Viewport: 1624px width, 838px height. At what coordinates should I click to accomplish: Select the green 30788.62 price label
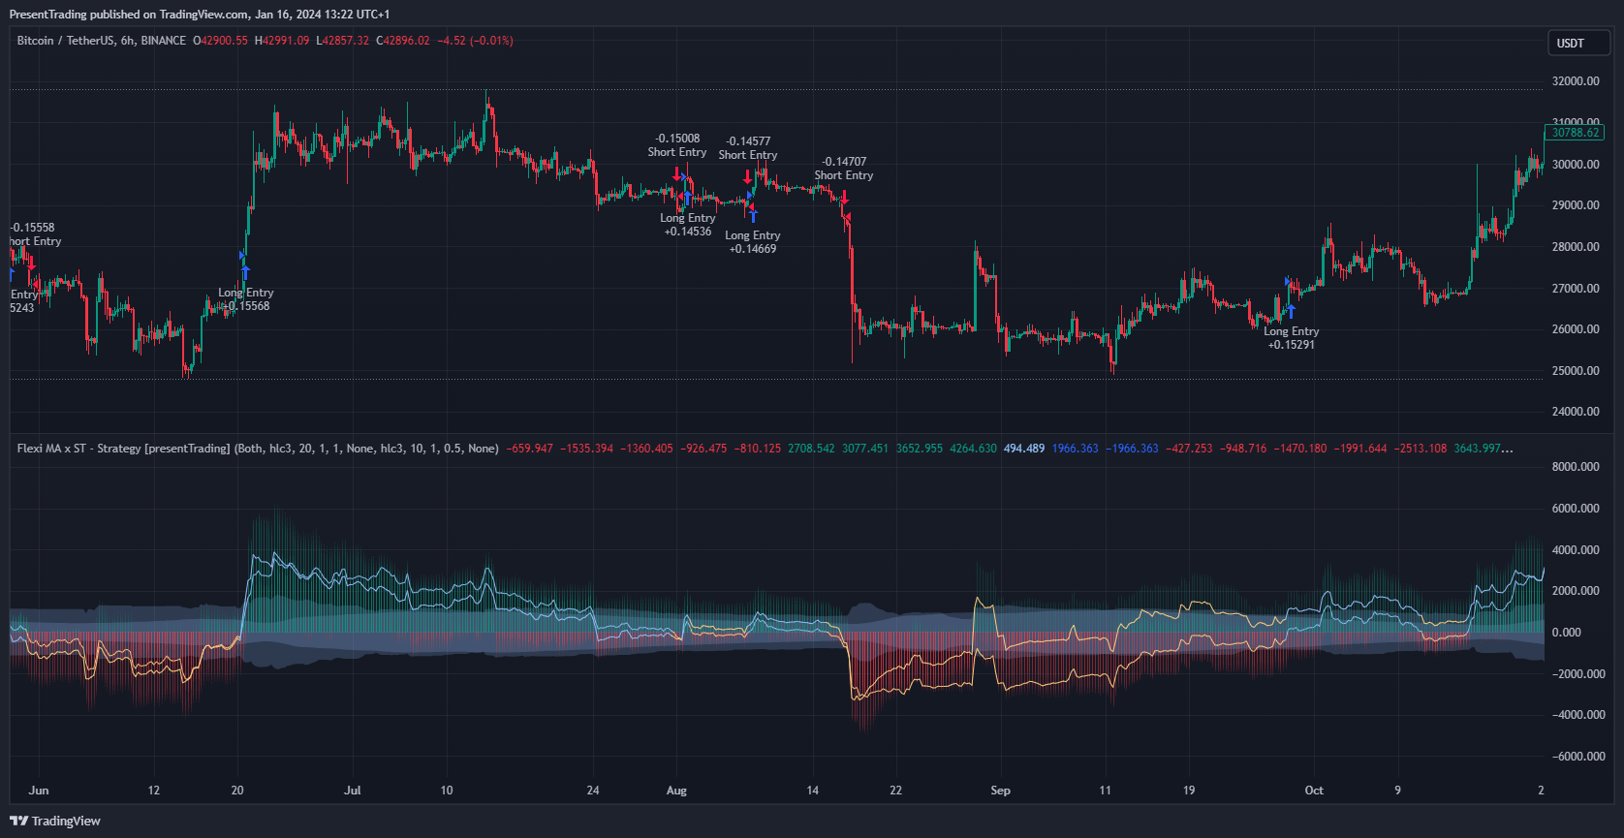pos(1575,133)
